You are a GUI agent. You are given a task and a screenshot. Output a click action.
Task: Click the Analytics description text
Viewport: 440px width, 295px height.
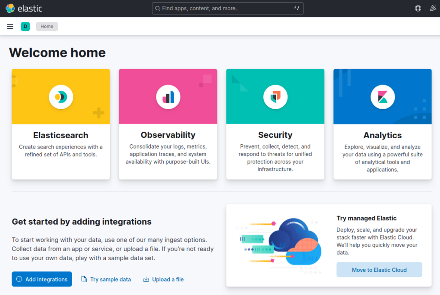click(x=382, y=158)
